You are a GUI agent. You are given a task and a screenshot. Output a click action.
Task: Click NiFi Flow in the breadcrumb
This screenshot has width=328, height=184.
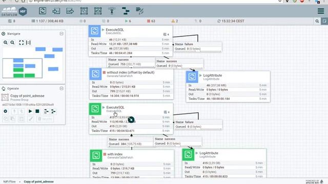click(x=9, y=182)
